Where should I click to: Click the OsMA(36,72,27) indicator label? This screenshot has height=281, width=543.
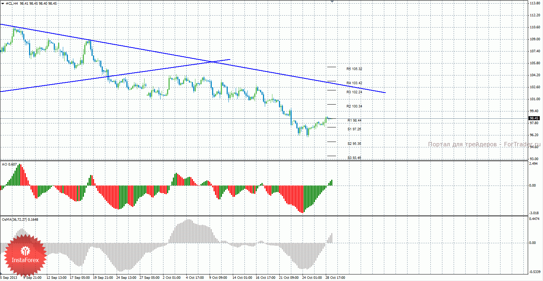20,219
